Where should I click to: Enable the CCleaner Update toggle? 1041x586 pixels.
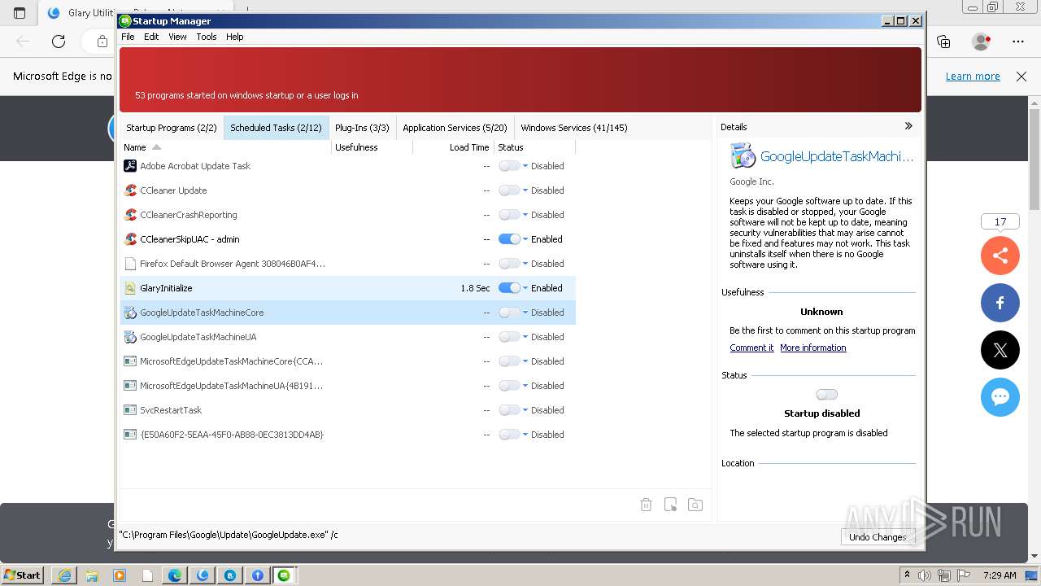[509, 190]
